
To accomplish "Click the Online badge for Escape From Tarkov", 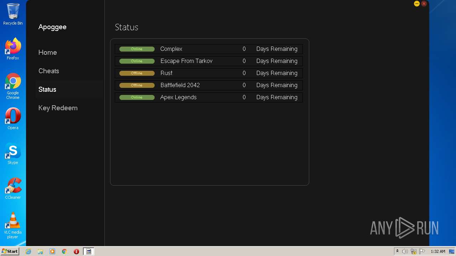I will (x=137, y=61).
